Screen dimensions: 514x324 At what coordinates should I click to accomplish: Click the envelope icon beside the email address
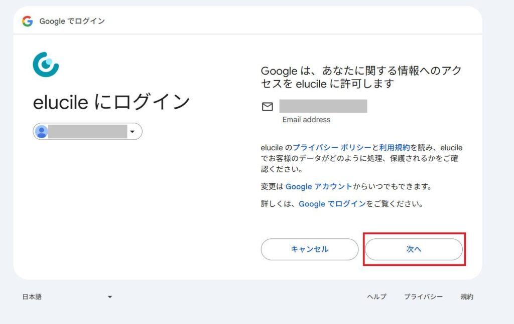tap(267, 107)
